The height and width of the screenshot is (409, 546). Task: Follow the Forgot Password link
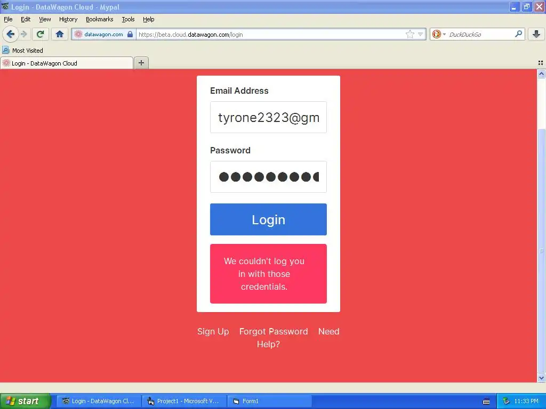pyautogui.click(x=274, y=331)
